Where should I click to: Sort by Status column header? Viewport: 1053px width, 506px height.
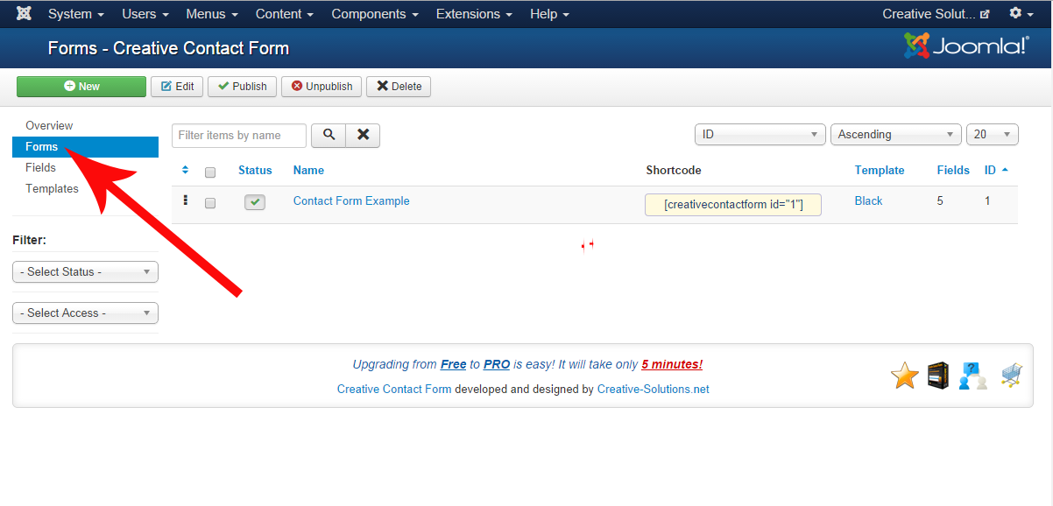[x=255, y=171]
